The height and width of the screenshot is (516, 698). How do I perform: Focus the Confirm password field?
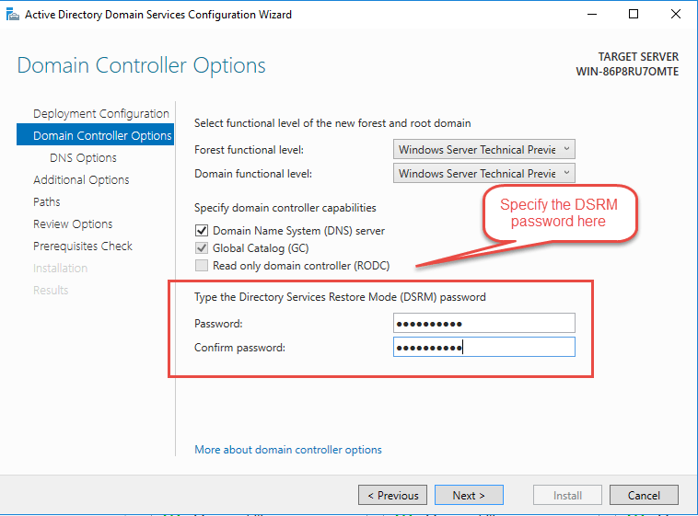click(x=483, y=347)
